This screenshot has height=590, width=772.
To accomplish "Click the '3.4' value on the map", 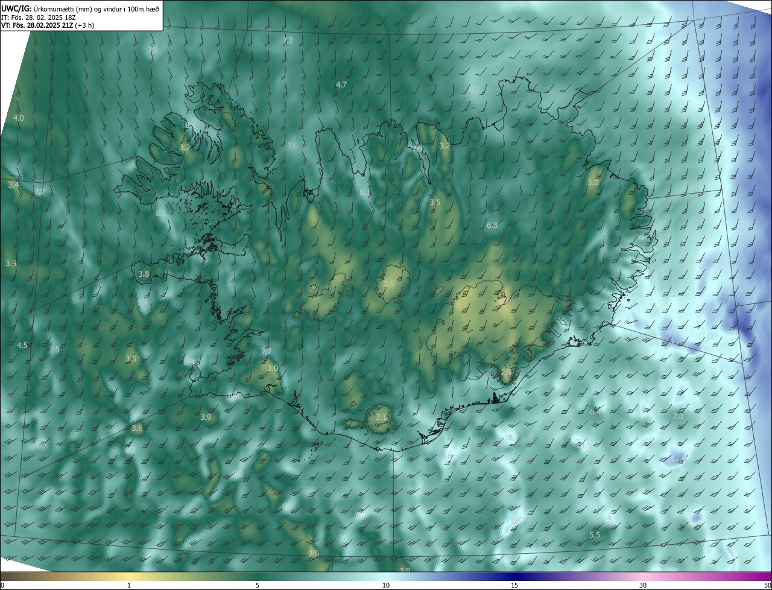I will click(13, 185).
